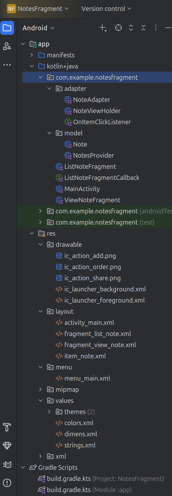Viewport: 172px width, 496px height.
Task: Expand the manifests folder
Action: click(x=32, y=55)
